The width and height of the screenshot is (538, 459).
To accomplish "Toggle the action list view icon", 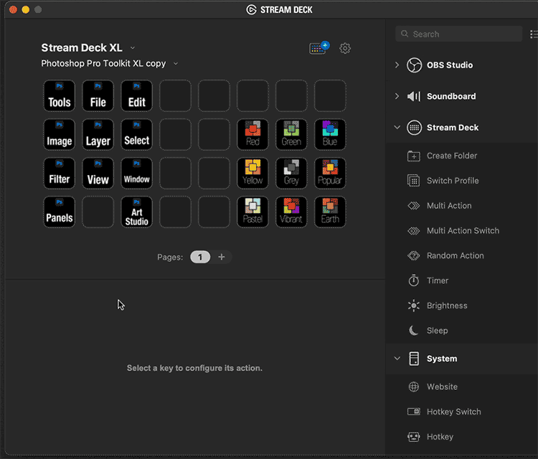I will coord(534,34).
